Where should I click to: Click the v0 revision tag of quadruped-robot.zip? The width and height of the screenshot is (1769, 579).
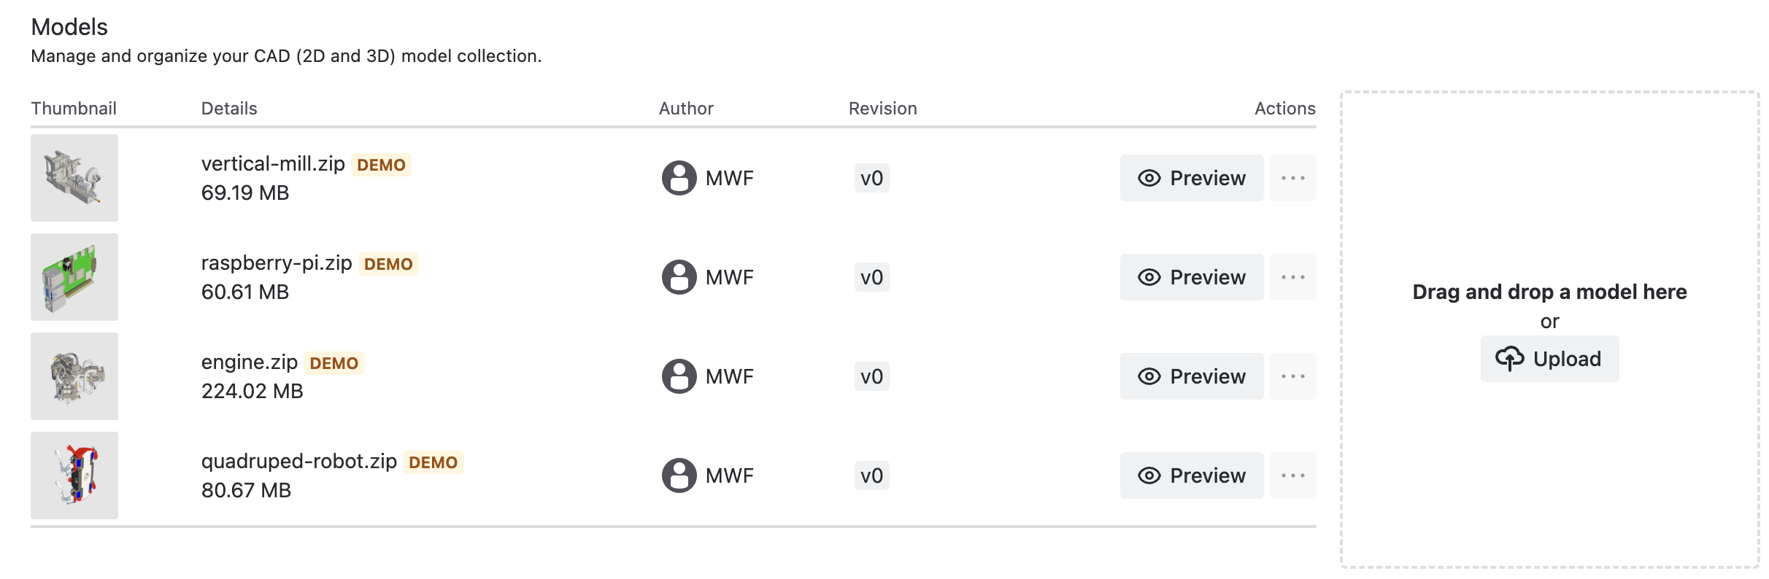871,475
